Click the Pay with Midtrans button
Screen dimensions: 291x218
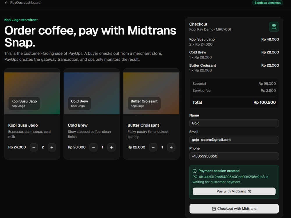click(234, 192)
